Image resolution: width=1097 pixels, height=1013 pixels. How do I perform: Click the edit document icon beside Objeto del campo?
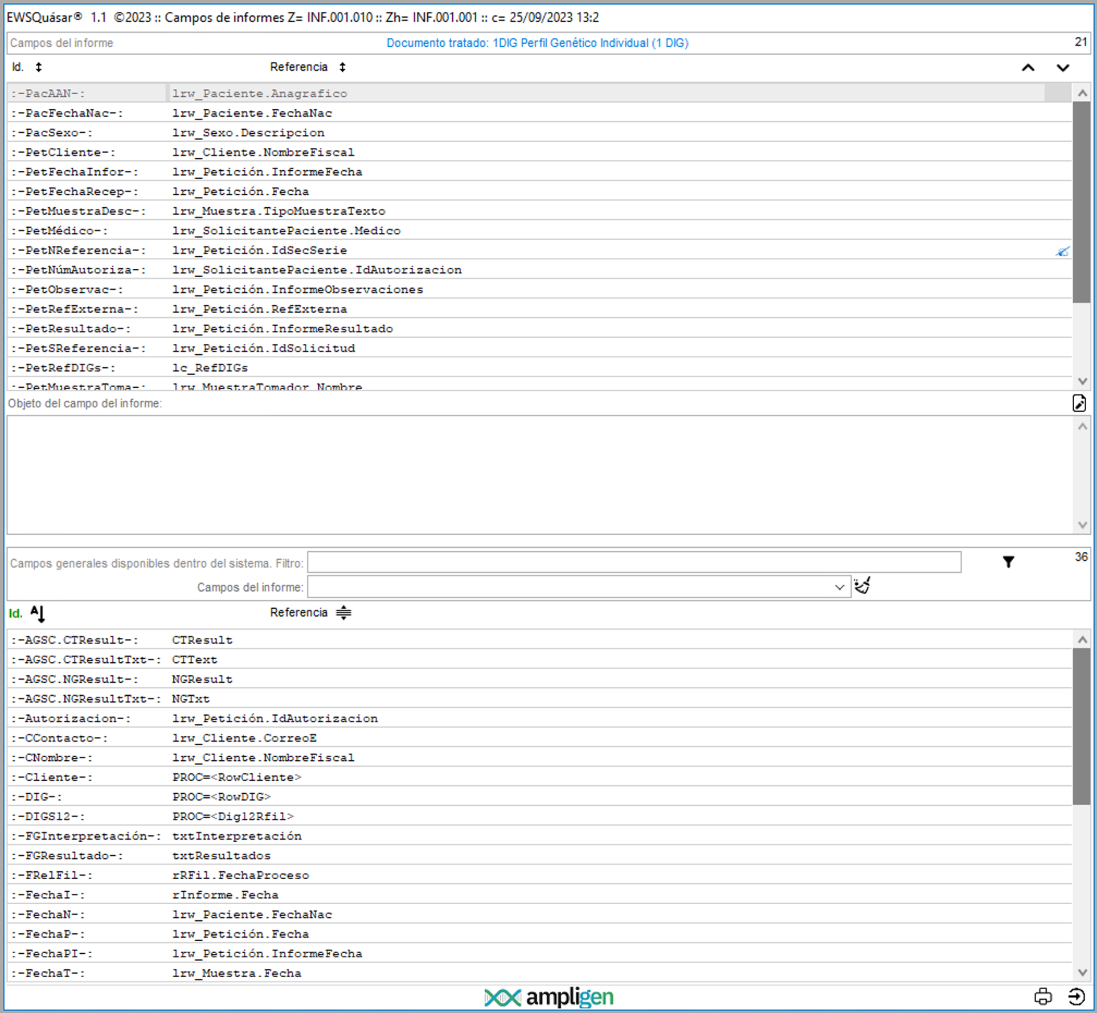(x=1079, y=403)
